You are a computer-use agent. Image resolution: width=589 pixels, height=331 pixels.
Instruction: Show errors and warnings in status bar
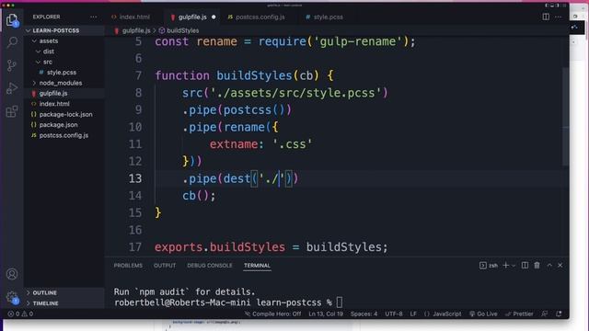tap(20, 314)
